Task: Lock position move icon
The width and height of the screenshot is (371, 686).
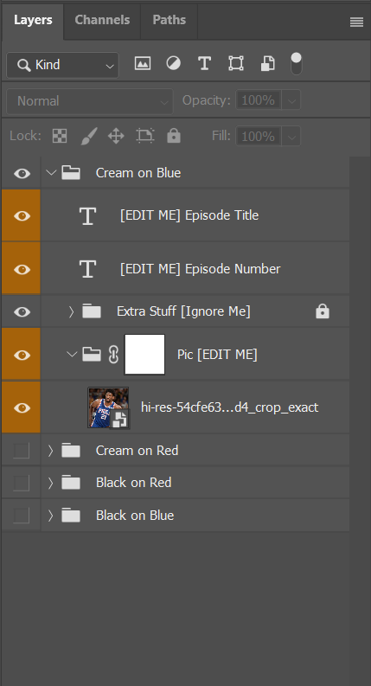Action: coord(116,136)
